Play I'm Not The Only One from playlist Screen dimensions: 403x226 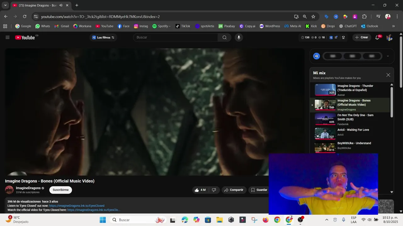pos(350,119)
